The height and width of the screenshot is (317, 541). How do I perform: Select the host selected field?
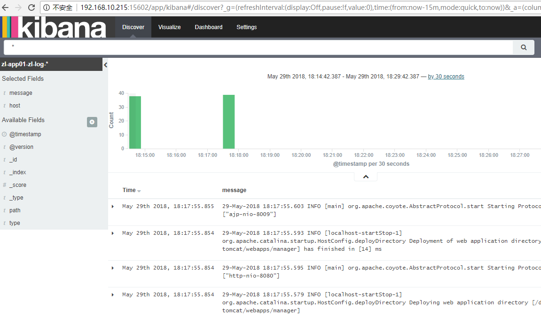15,106
